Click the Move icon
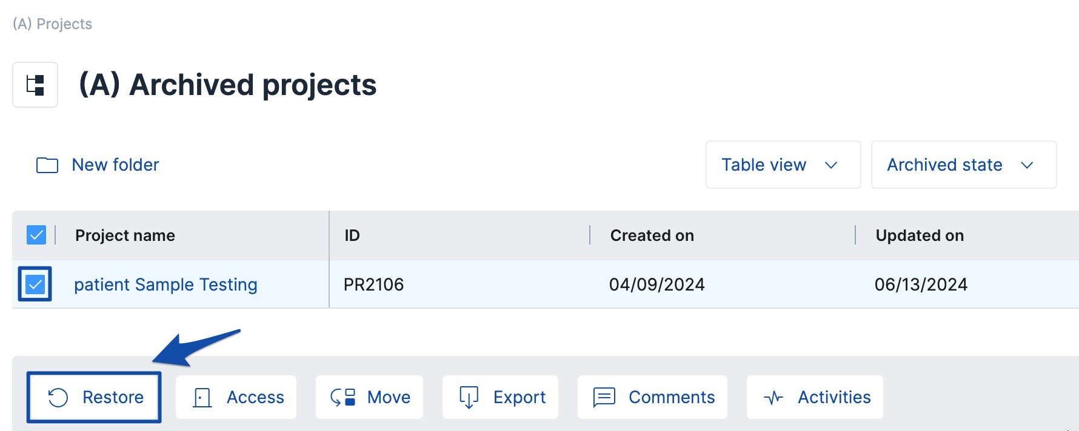Screen dimensions: 1079x431 [343, 398]
